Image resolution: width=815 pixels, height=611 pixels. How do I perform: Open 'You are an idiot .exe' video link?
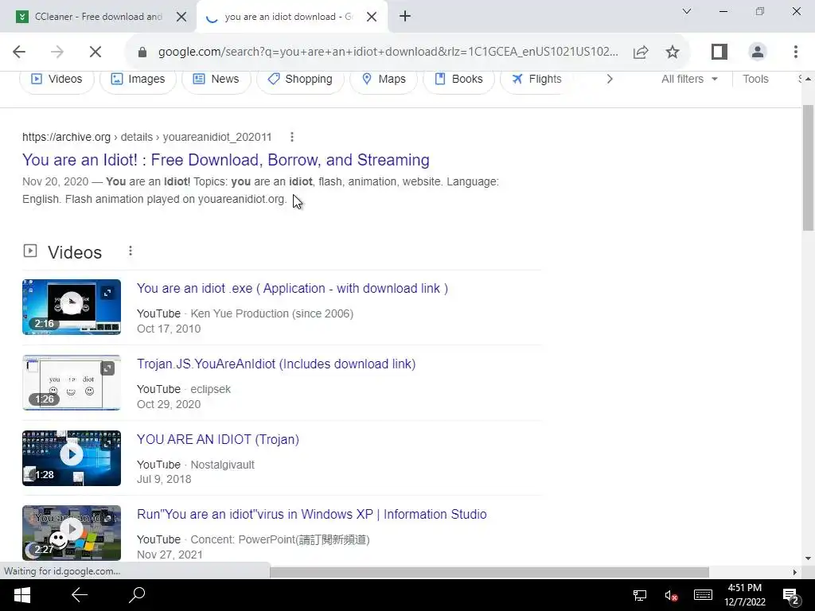(292, 288)
